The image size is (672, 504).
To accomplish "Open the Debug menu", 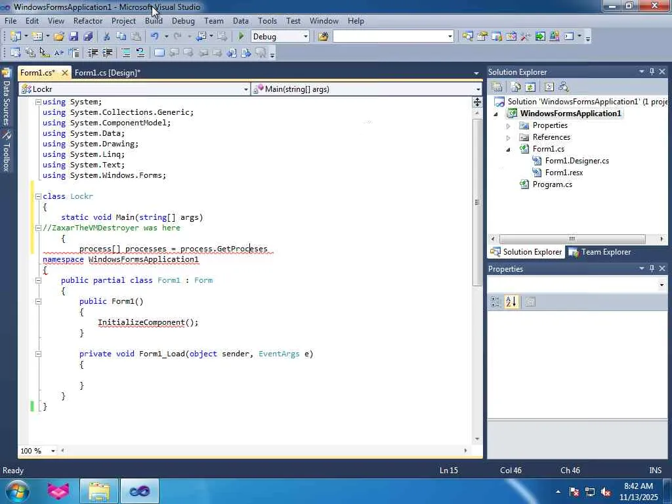I will click(183, 20).
